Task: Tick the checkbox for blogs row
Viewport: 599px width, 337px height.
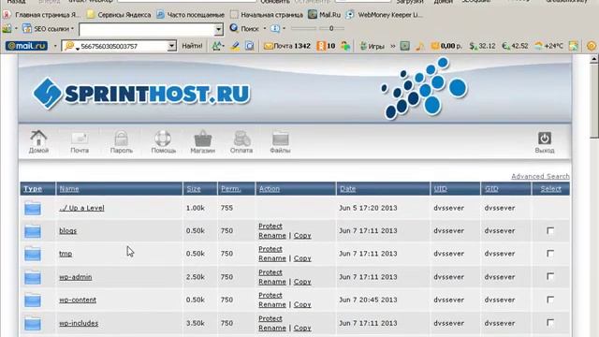Action: click(550, 230)
